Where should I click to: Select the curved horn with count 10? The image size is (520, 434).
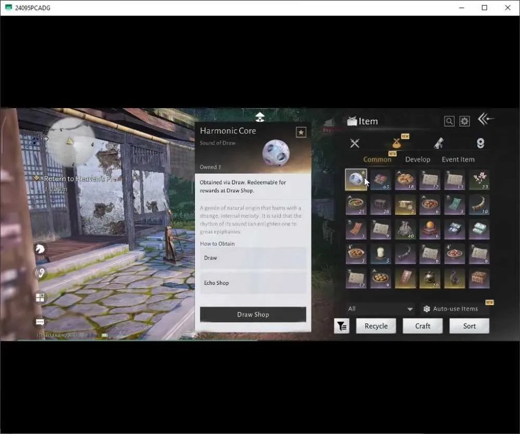tap(479, 205)
